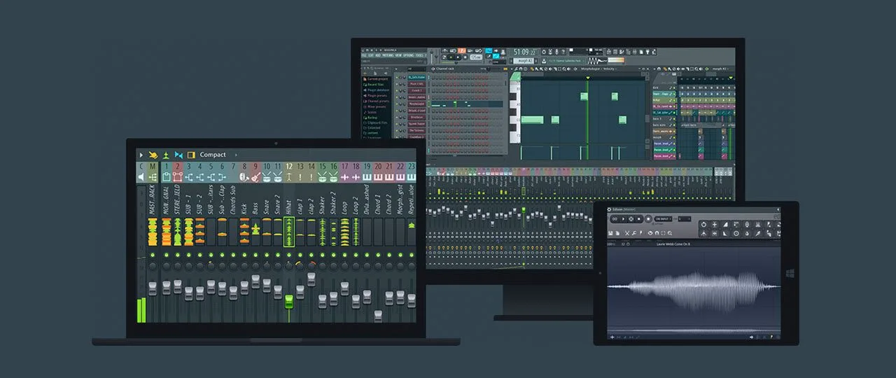Click the hi-hat stand icon on track 12

tap(289, 177)
